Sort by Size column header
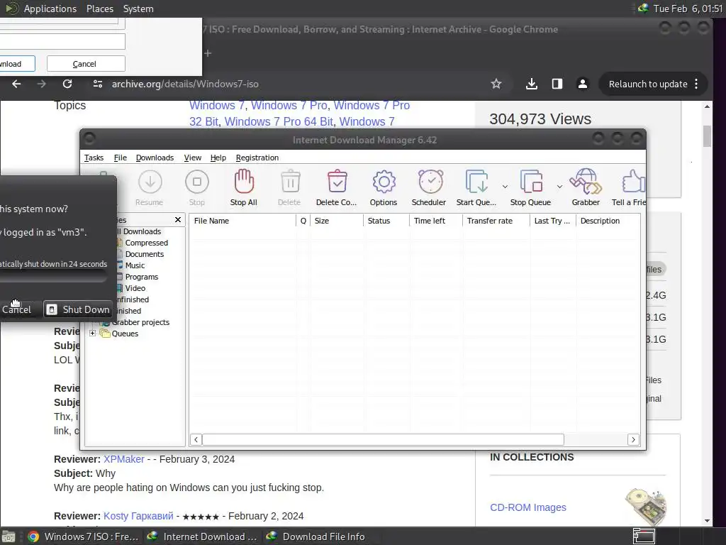726x545 pixels. [337, 221]
